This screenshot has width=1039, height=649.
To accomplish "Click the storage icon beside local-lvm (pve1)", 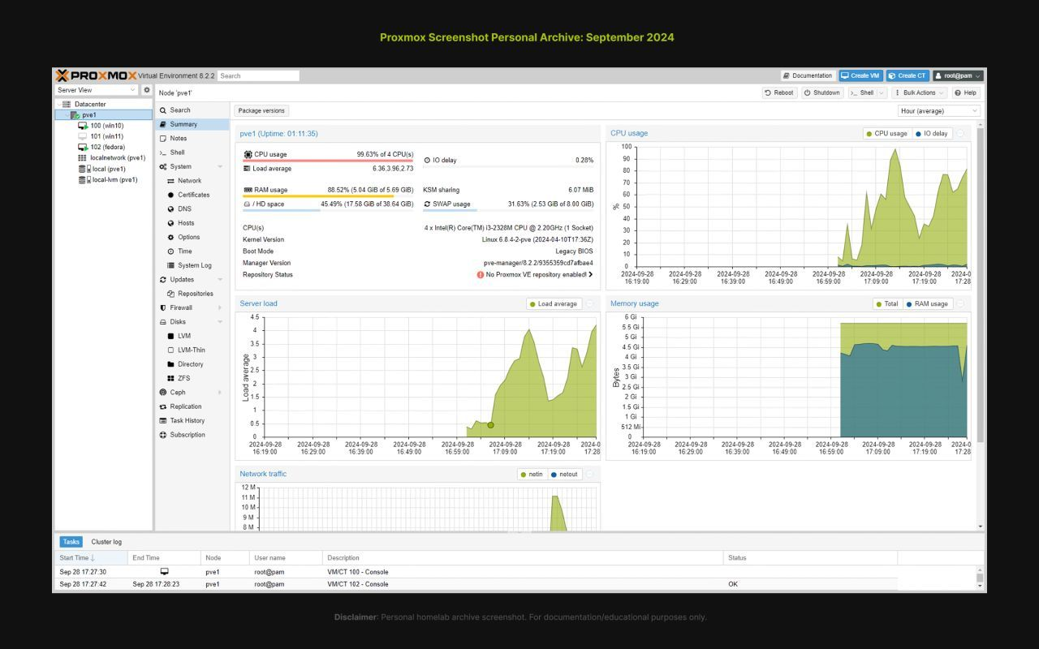I will point(84,180).
